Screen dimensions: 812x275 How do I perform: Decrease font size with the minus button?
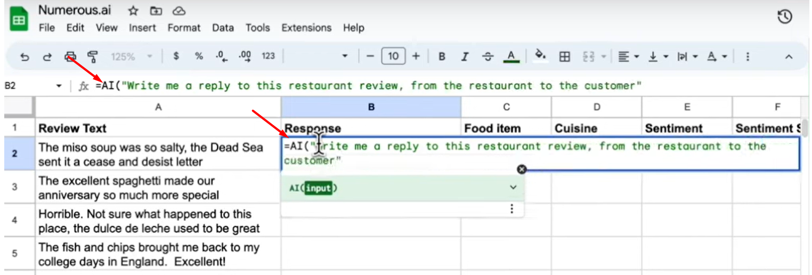tap(370, 56)
